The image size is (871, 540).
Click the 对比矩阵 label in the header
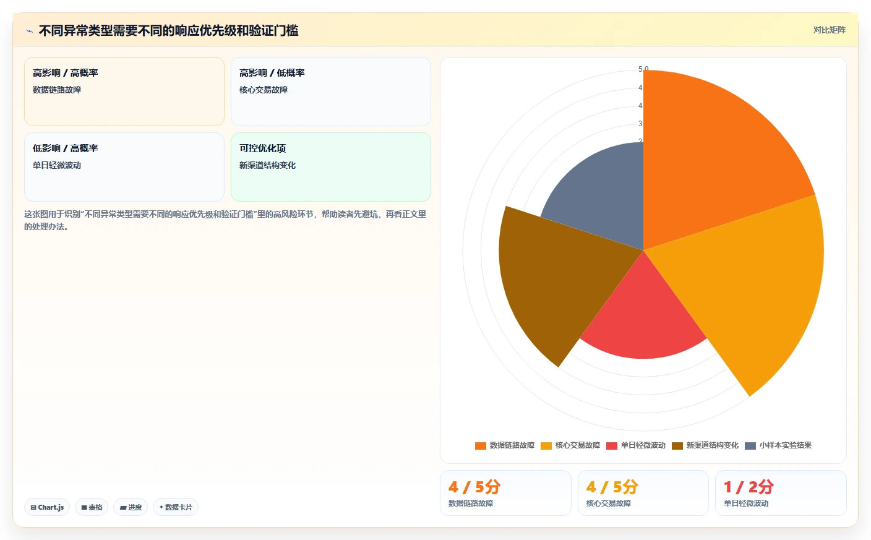[x=829, y=30]
